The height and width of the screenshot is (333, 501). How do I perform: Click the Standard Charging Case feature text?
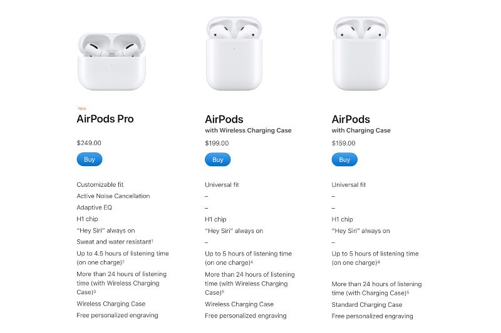(367, 305)
